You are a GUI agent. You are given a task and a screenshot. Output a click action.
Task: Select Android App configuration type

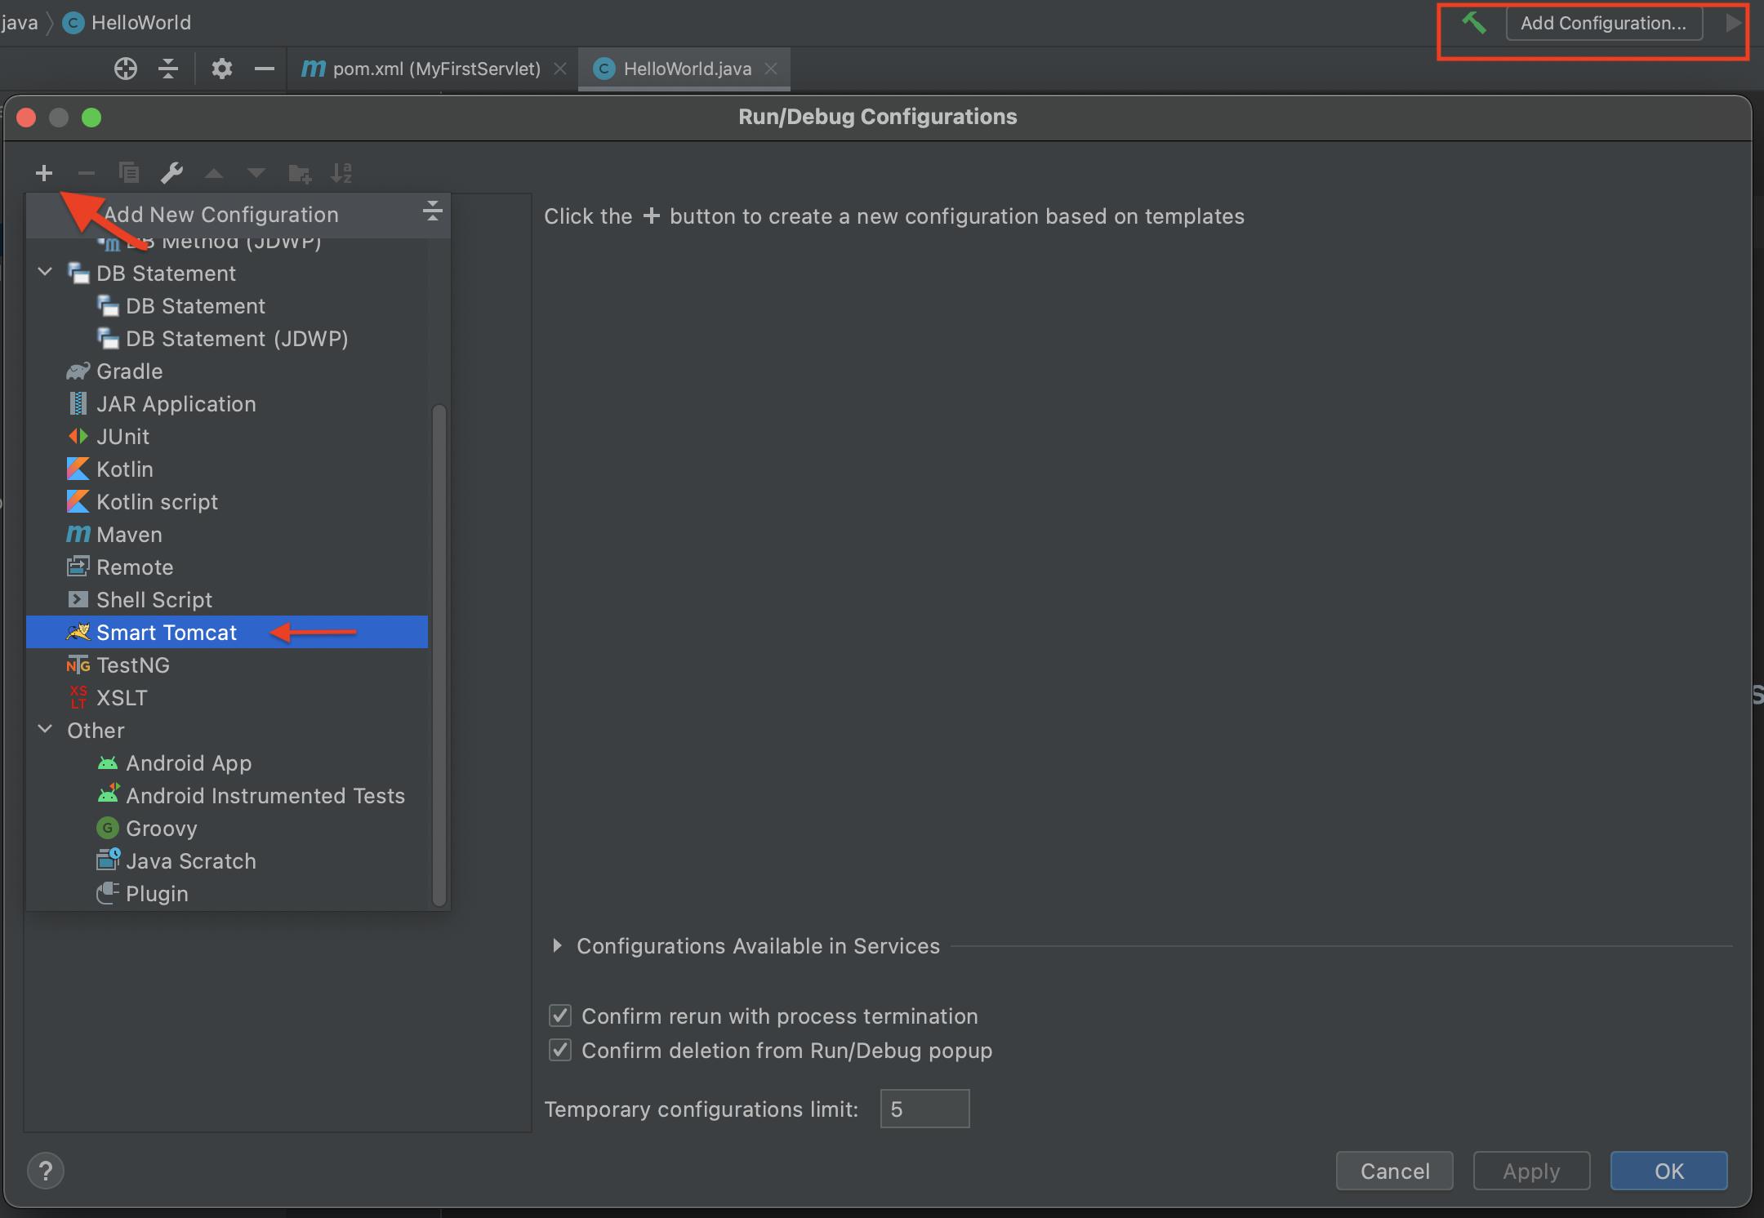[x=227, y=763]
